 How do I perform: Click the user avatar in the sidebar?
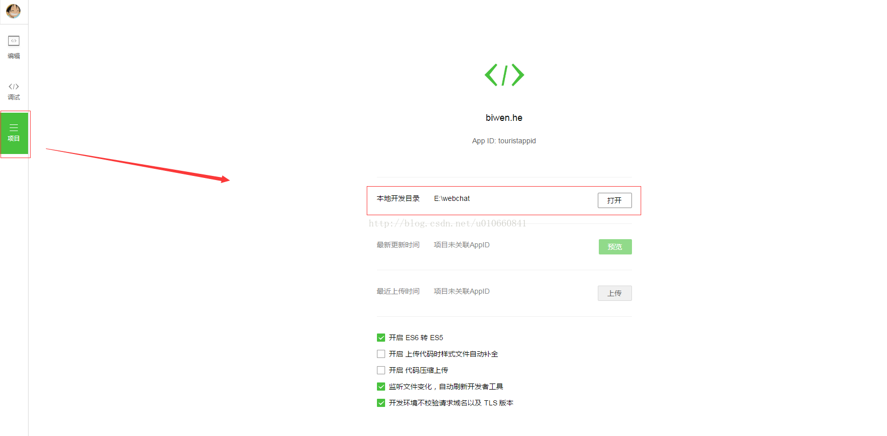pos(13,11)
